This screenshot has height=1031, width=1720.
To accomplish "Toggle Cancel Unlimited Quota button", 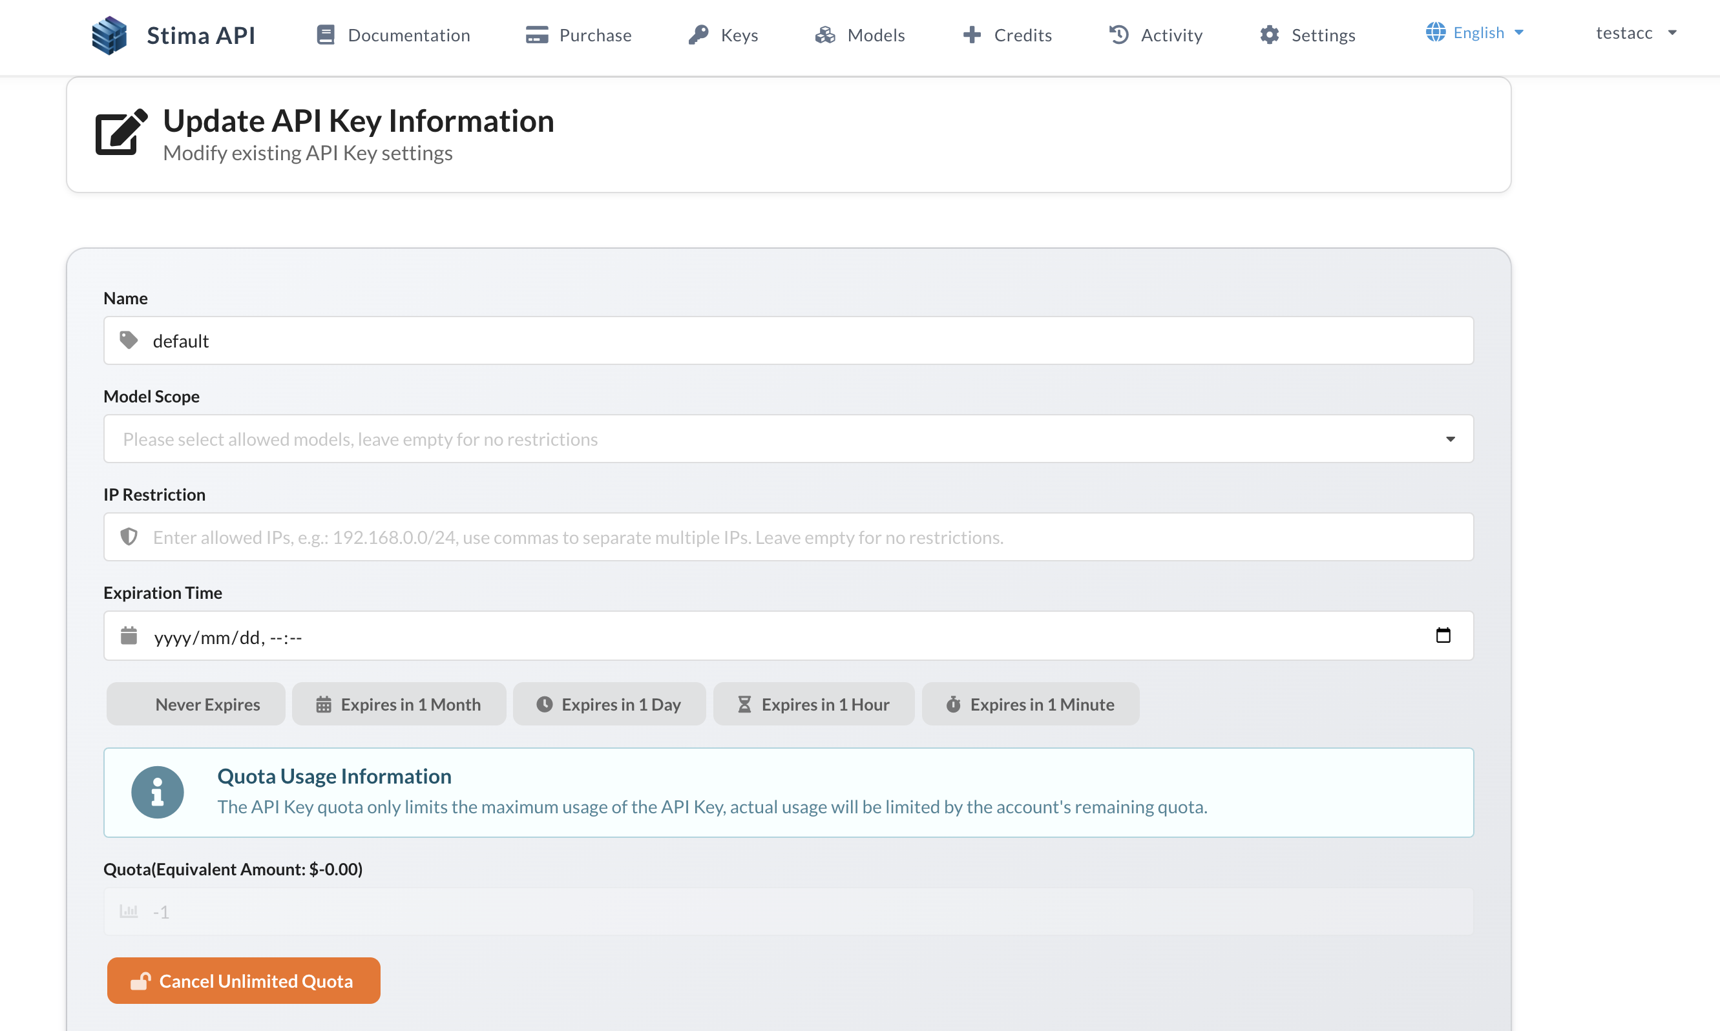I will coord(243,980).
